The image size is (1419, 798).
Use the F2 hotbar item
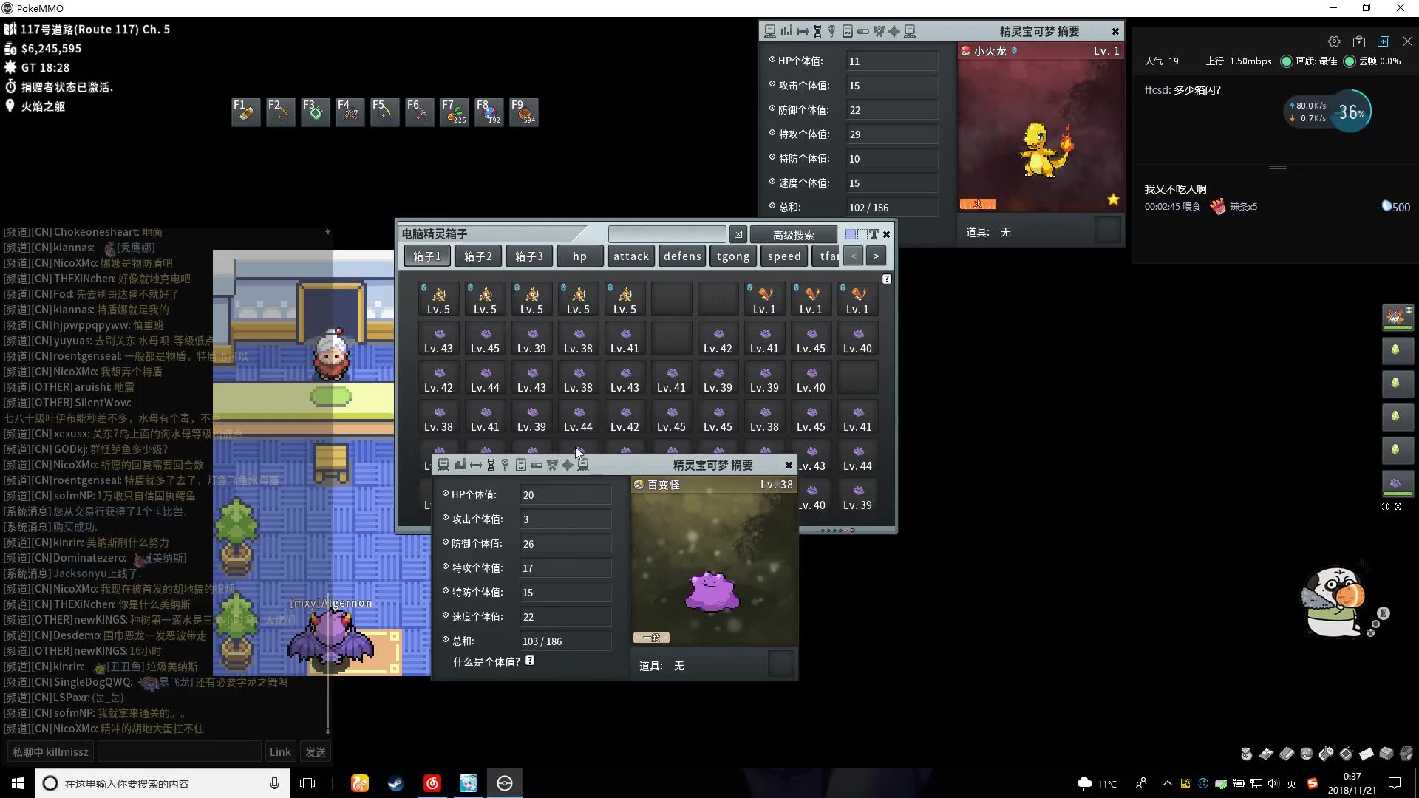(281, 112)
